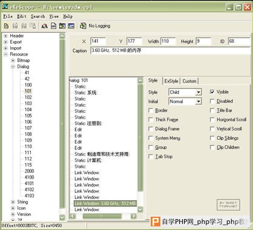Click the single-document page toolbar icon
Screen dimensions: 253x230
53,26
